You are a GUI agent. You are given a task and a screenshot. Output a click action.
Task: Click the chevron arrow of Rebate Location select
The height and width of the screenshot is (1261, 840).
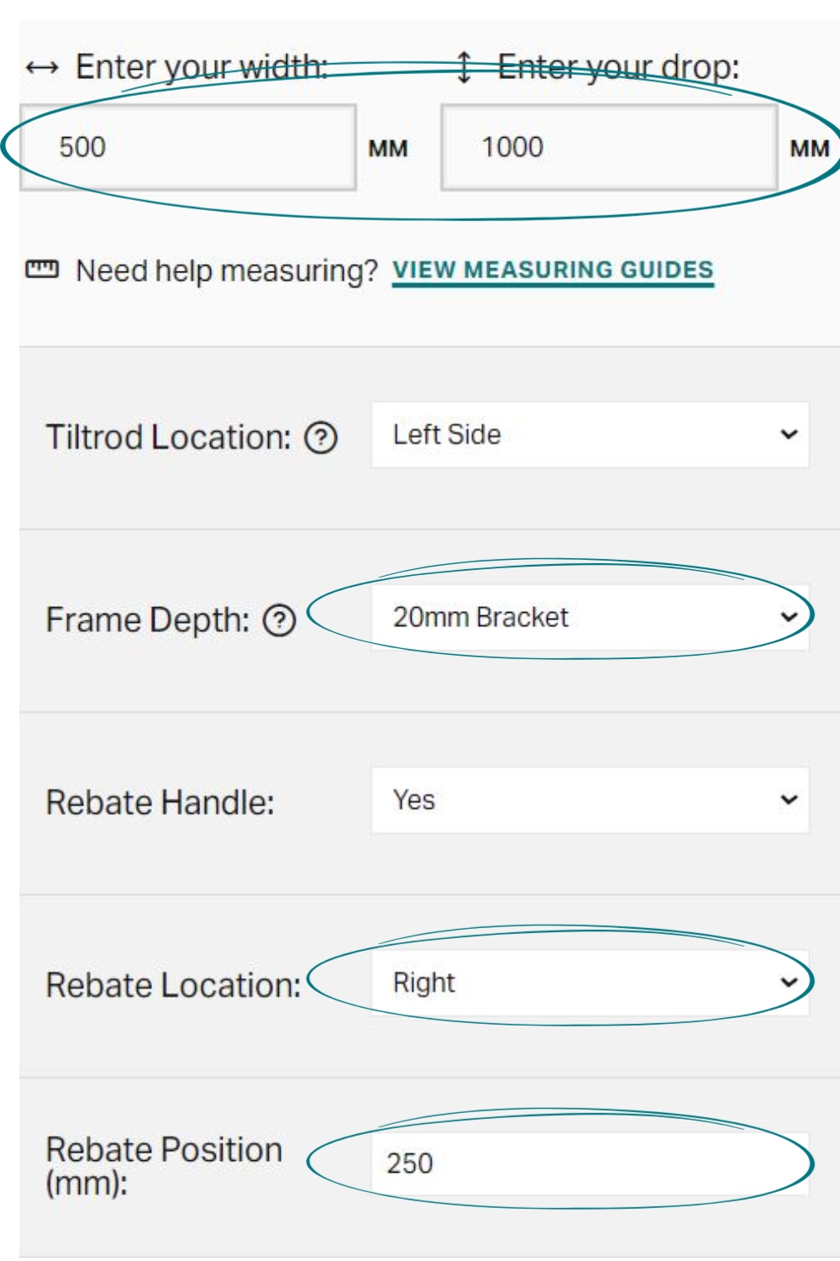789,982
